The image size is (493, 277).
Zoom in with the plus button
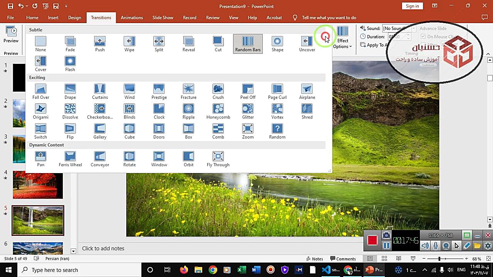tap(466, 259)
